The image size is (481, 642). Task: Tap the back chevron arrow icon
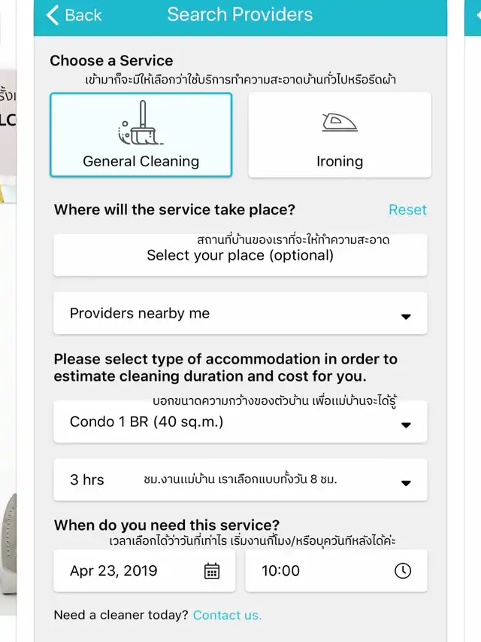[x=53, y=15]
